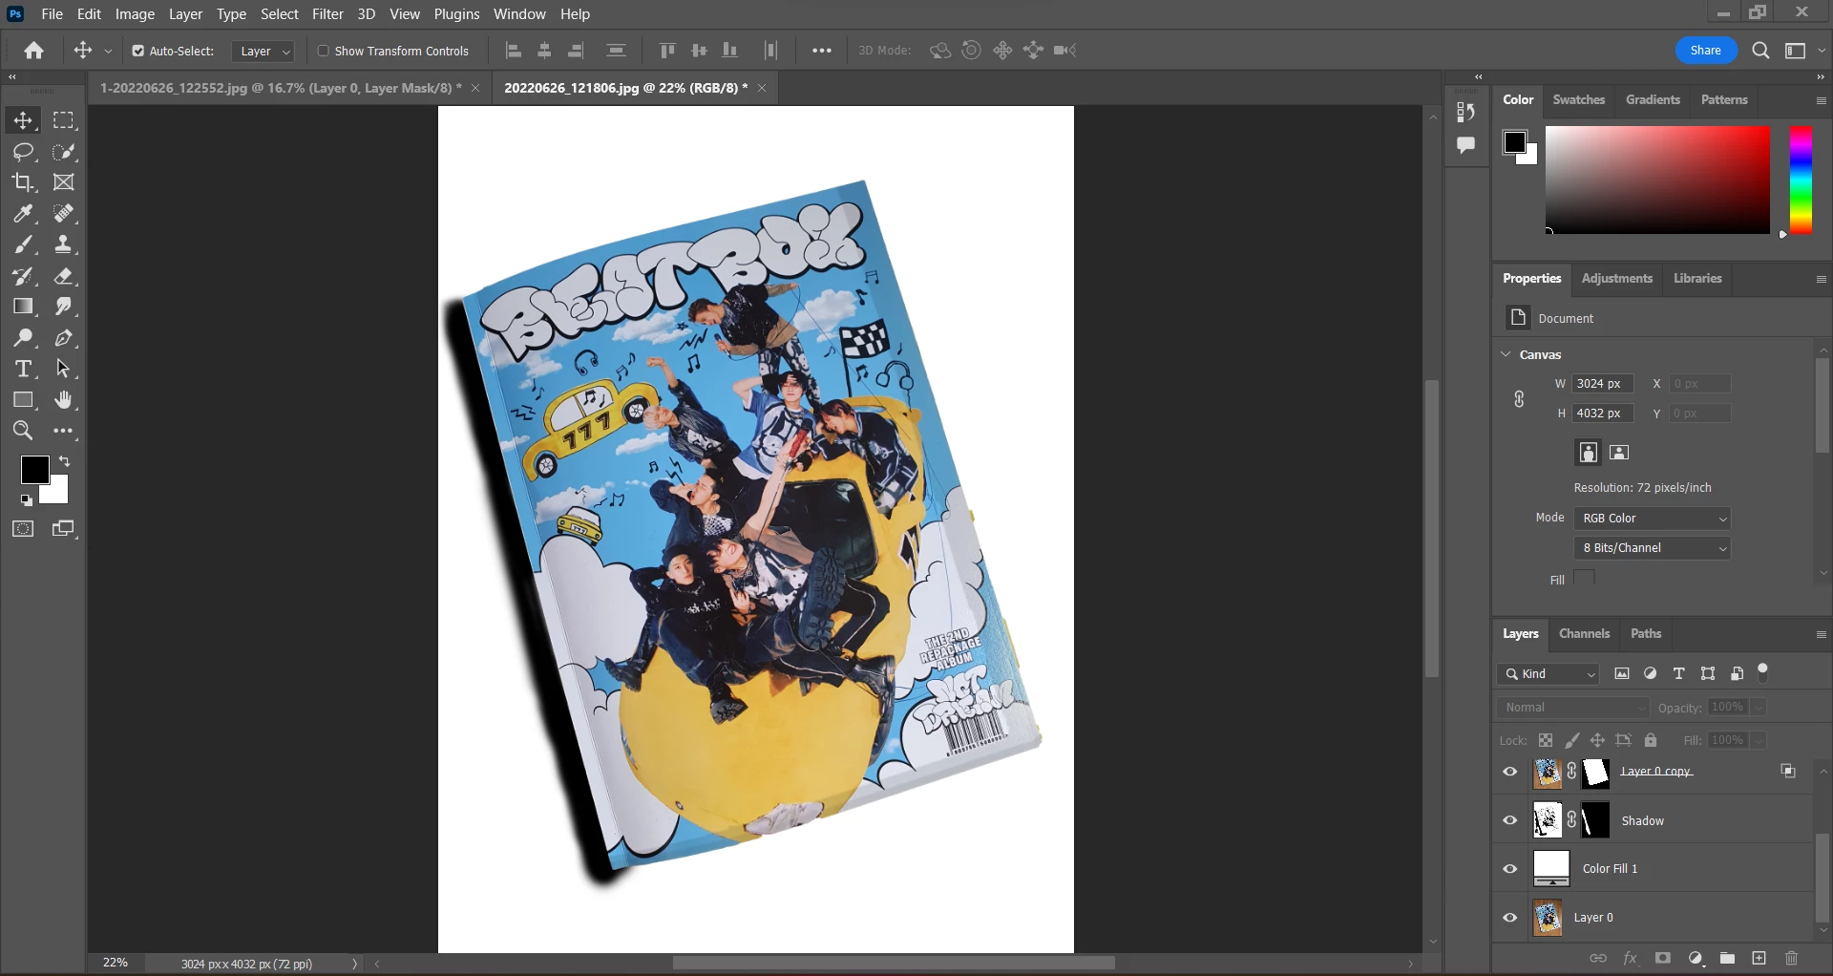Hide the Shadow layer
The width and height of the screenshot is (1833, 976).
[1510, 820]
